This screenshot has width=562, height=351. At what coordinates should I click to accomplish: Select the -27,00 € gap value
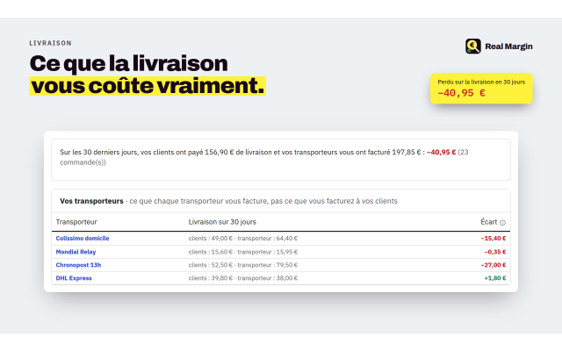click(x=494, y=265)
